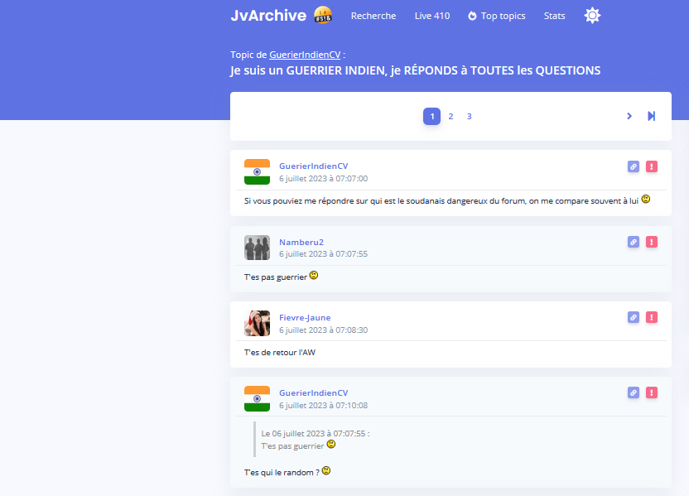
Task: Open the Stats page
Action: 555,16
